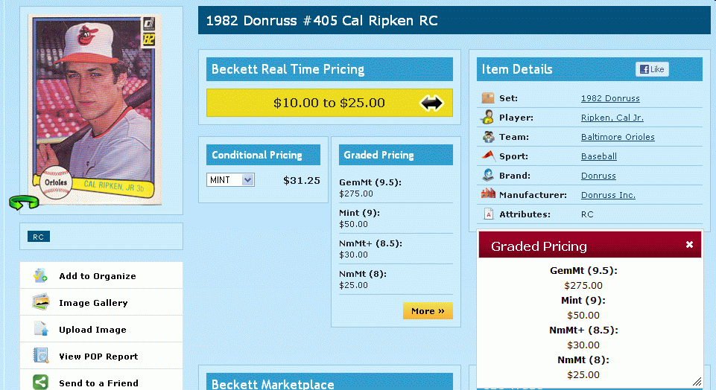
Task: Open the Donruss Inc. manufacturer link
Action: click(x=608, y=195)
